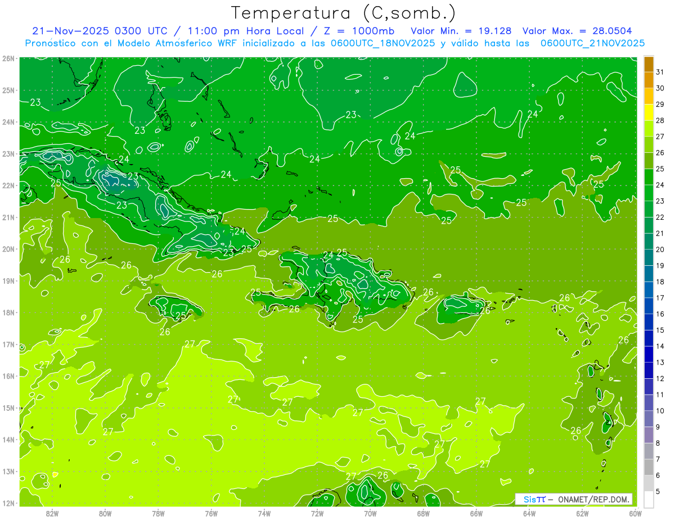Click legend value 15 on the colorbar

coord(660,330)
